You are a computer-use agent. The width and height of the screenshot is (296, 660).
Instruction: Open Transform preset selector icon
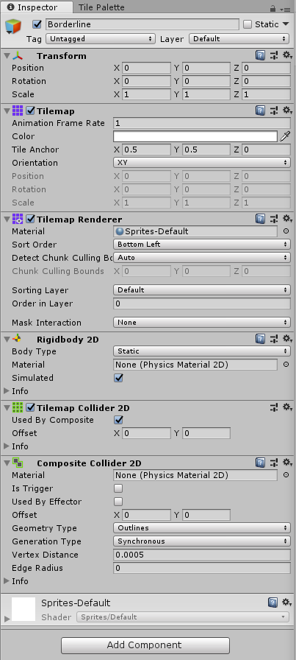click(x=274, y=55)
